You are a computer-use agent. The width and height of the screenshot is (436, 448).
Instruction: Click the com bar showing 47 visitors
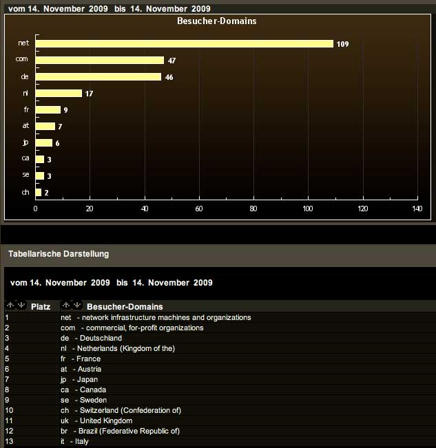[99, 60]
